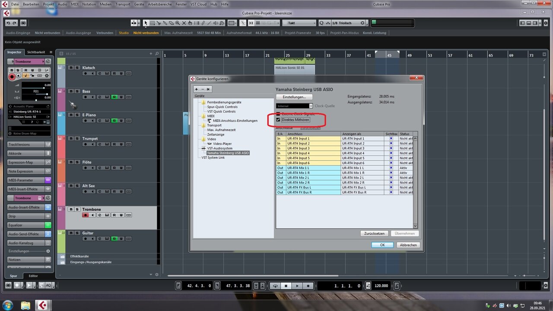Open the Clock-Quelle Internal dropdown
The width and height of the screenshot is (553, 311).
click(294, 106)
